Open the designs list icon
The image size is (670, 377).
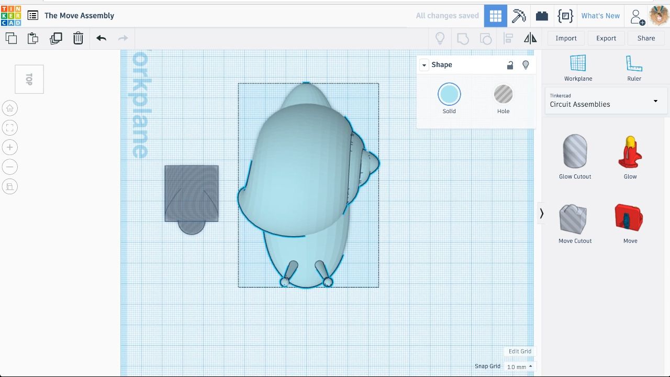32,16
